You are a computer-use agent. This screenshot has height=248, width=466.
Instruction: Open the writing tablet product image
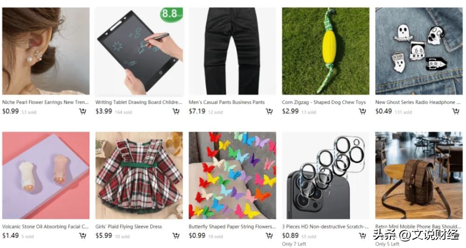pyautogui.click(x=139, y=51)
